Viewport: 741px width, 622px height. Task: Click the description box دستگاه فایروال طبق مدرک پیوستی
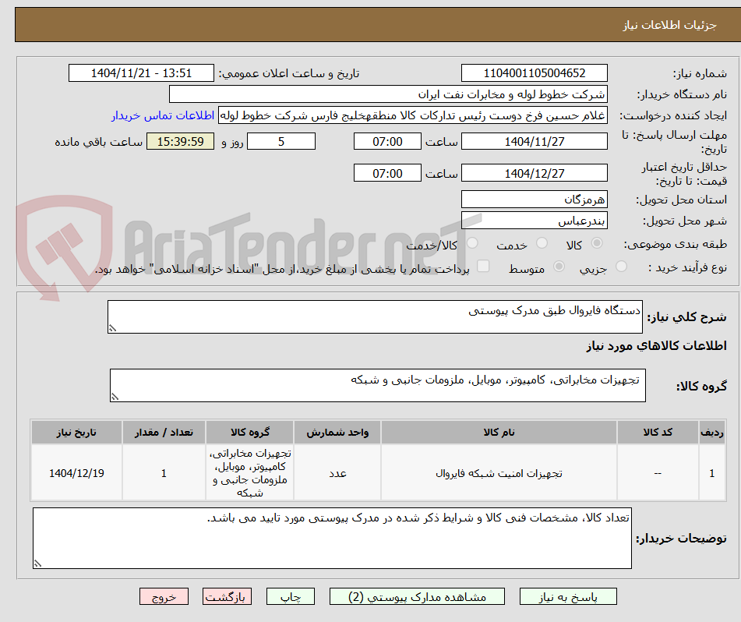[375, 316]
